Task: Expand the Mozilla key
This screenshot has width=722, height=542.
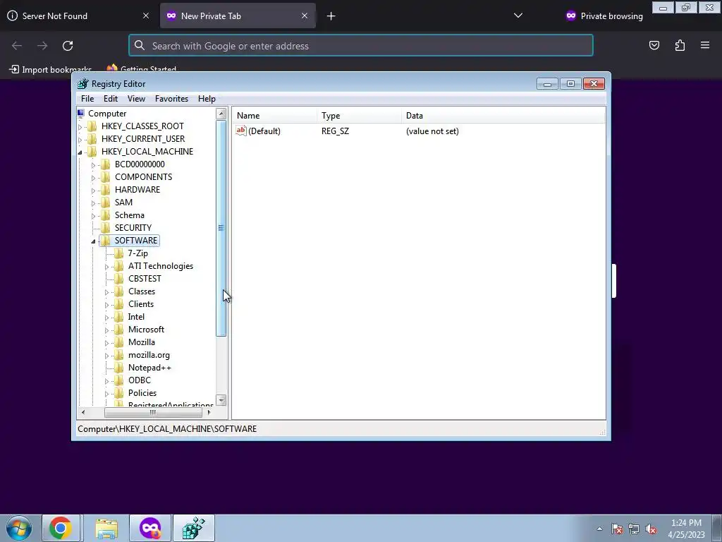Action: (x=107, y=343)
